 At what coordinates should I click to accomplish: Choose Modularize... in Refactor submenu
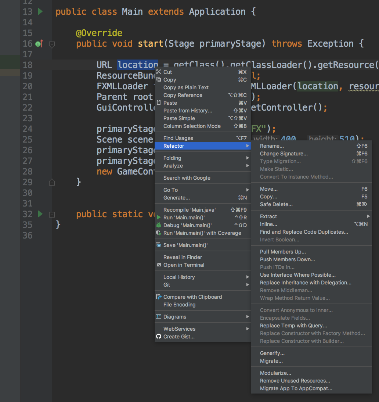click(x=311, y=373)
